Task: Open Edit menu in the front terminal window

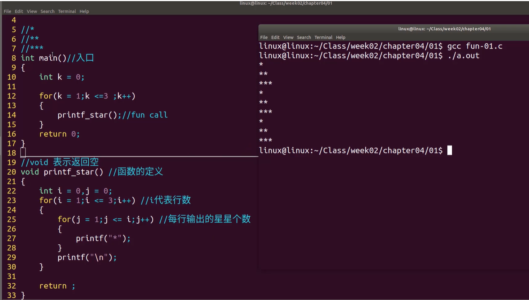Action: pos(276,37)
